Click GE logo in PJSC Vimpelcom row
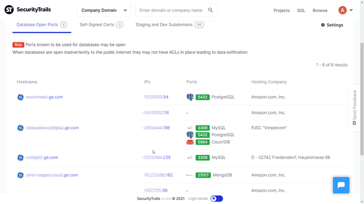 click(20, 128)
